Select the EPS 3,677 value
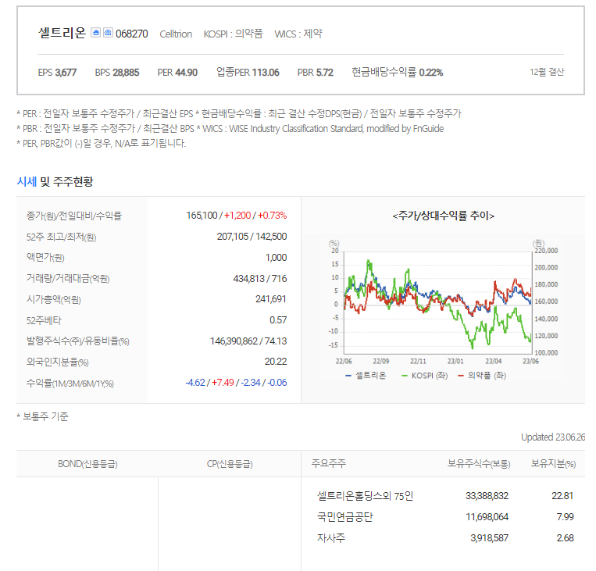The height and width of the screenshot is (571, 596). click(57, 72)
